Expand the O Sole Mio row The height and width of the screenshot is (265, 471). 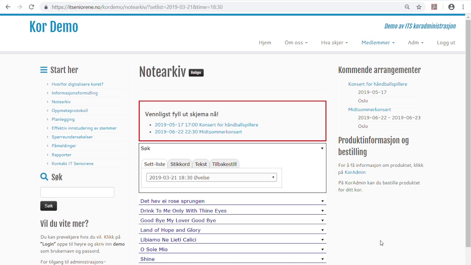click(x=233, y=249)
